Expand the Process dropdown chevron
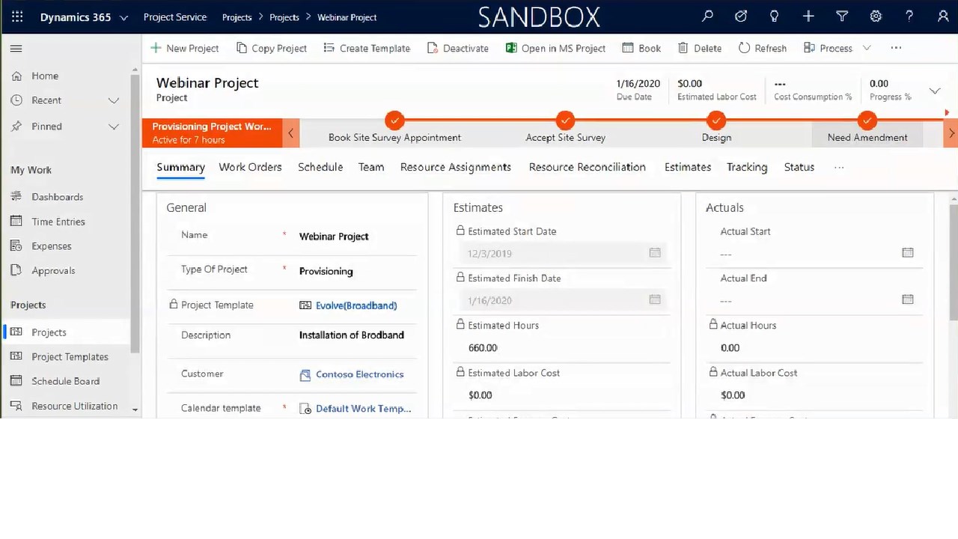Viewport: 958px width, 539px height. click(867, 48)
